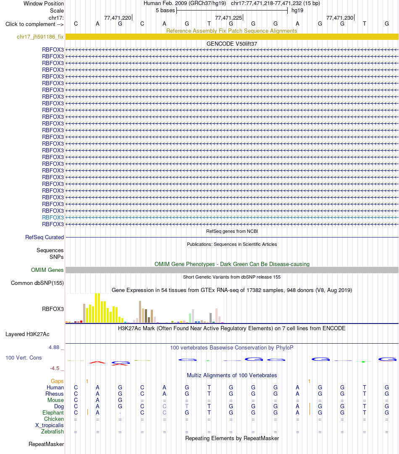Screen dimensions: 399x454
Task: Click the 'SNPs' track label
Action: pos(57,257)
